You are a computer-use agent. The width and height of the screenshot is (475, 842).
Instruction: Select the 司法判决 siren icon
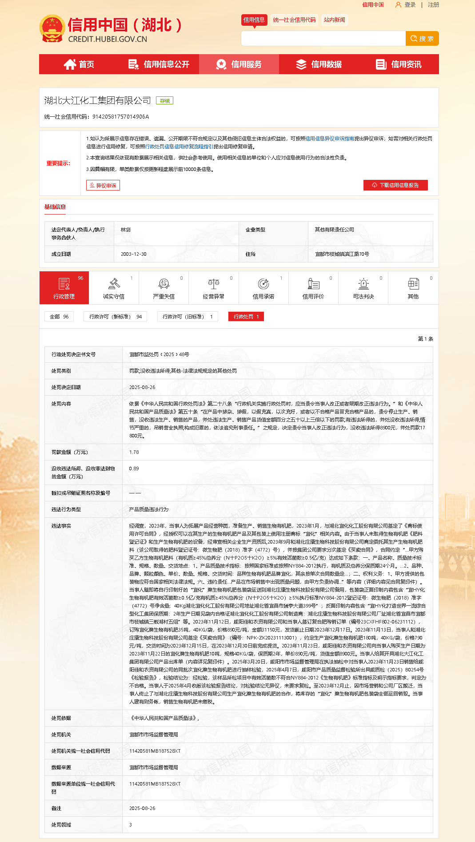(363, 283)
